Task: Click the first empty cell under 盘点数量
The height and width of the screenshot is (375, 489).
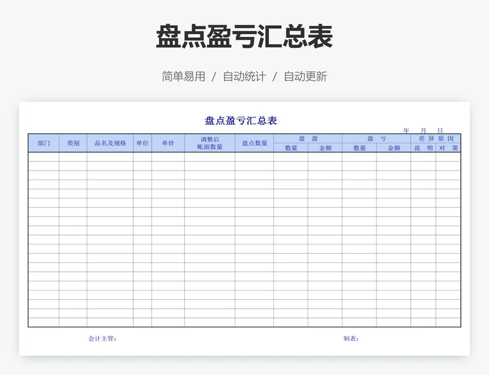Action: (254, 157)
